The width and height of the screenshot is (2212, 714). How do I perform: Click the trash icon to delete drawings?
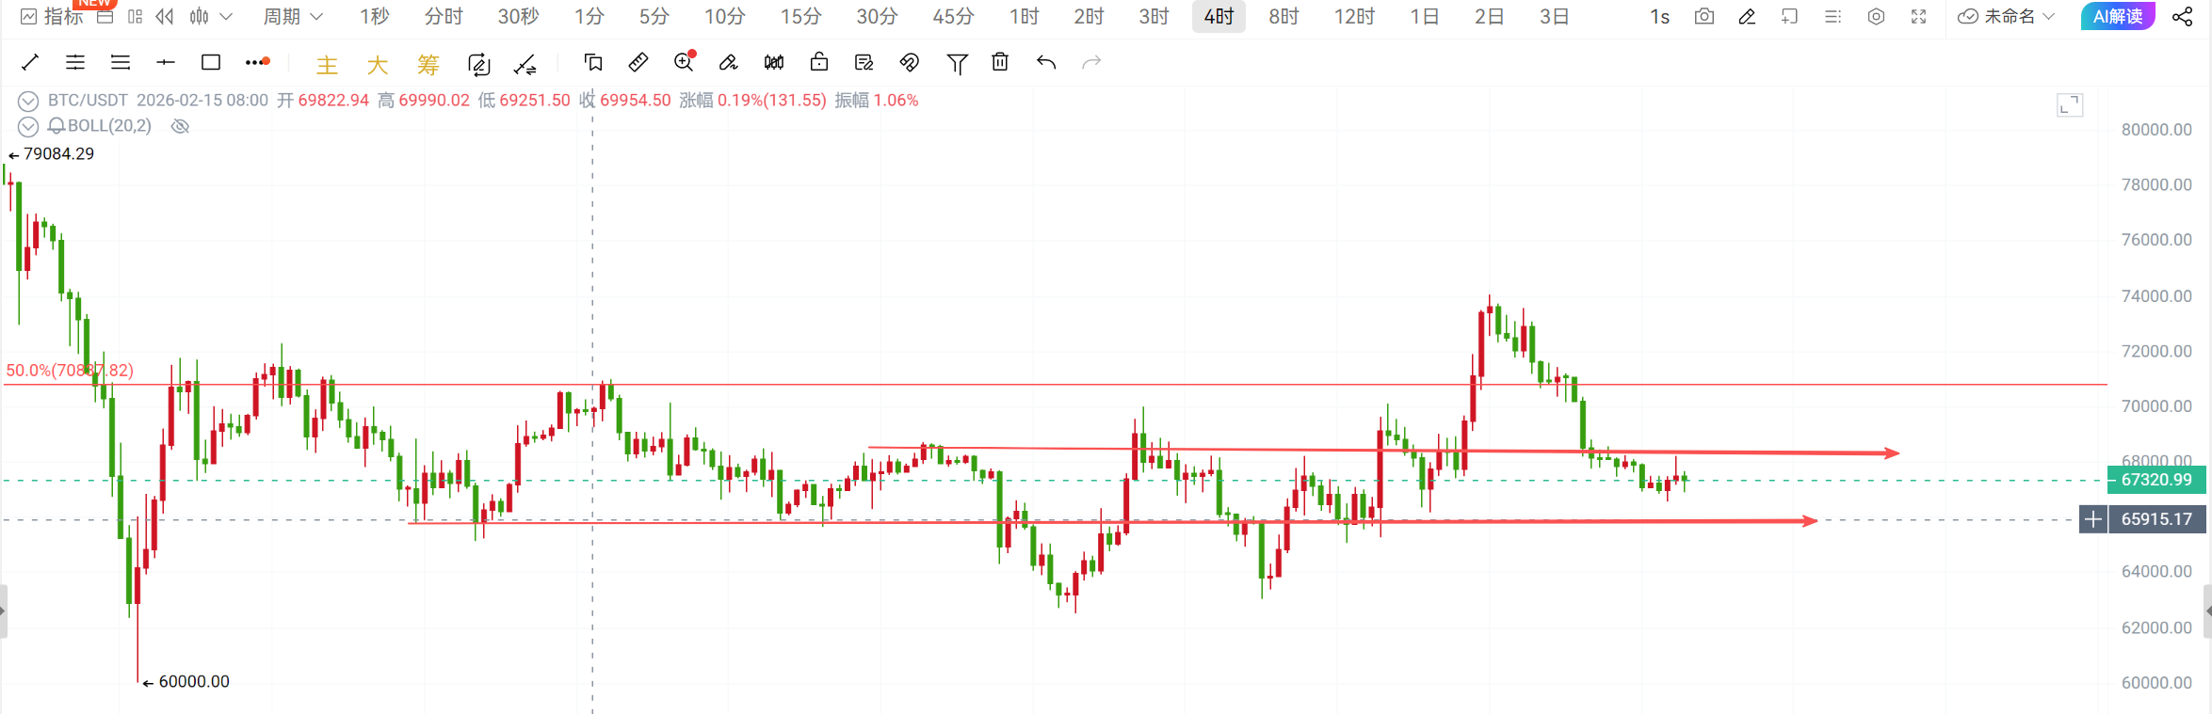pos(1000,62)
